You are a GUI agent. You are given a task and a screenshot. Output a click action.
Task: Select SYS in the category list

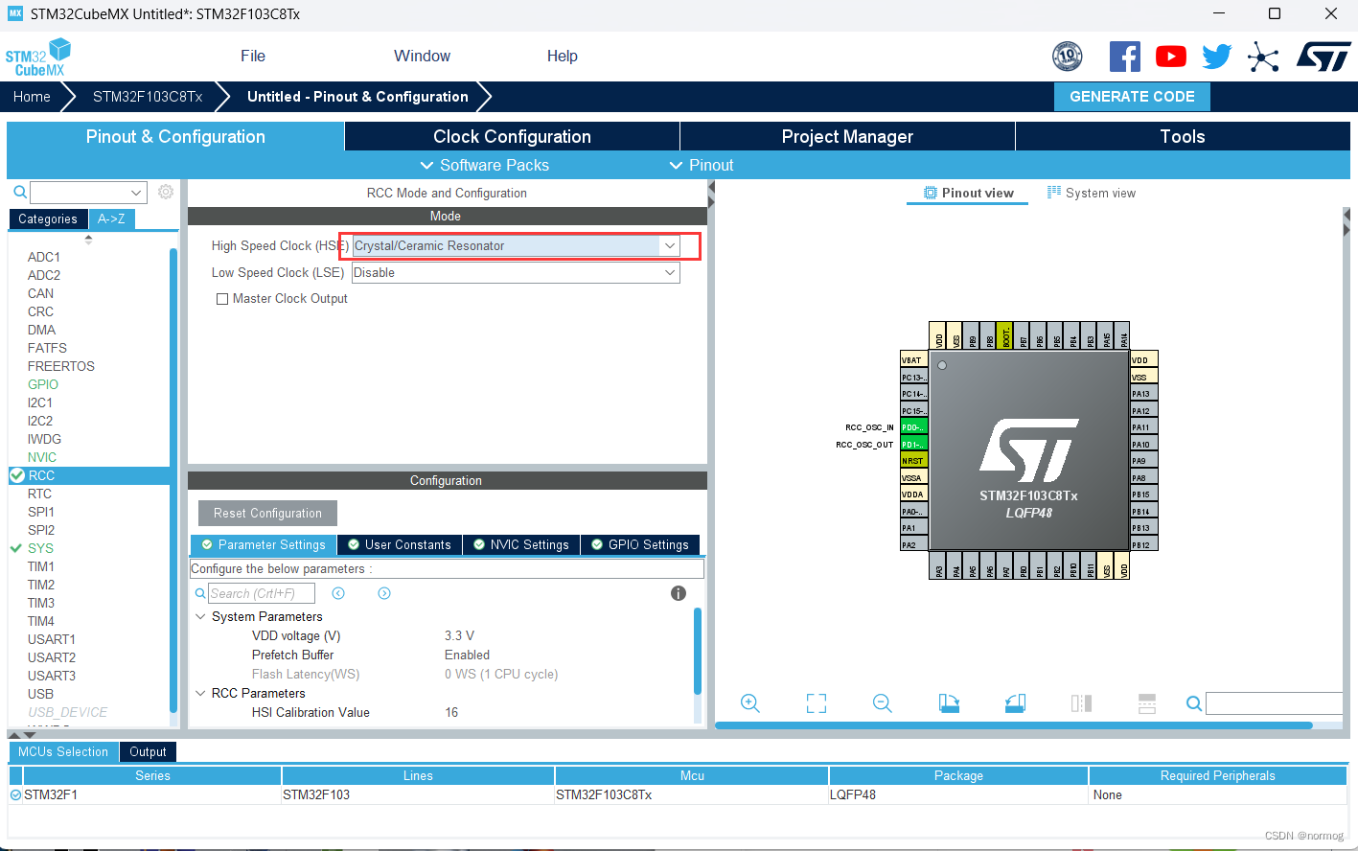40,548
